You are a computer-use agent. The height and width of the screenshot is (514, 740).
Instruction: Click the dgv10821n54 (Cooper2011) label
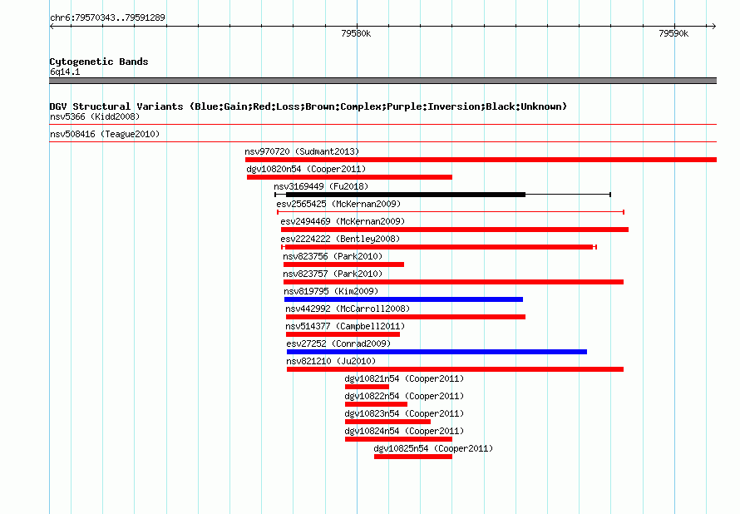point(404,378)
